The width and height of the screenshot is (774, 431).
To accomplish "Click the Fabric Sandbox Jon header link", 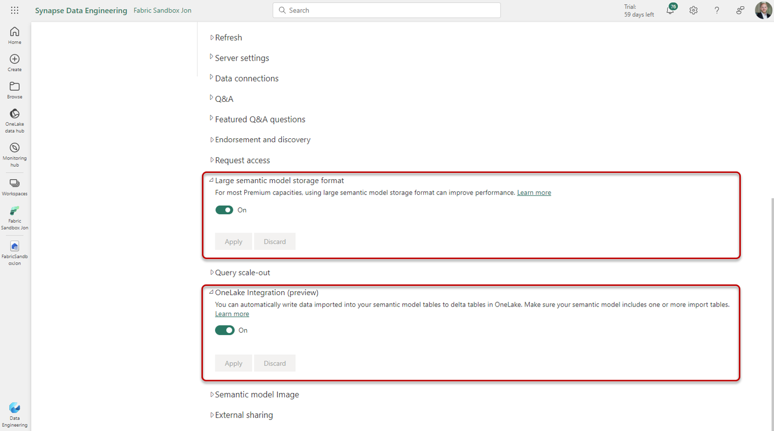I will click(x=163, y=10).
